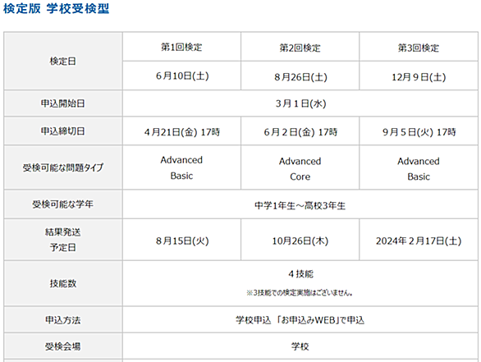
Task: Click the 第2回検定 column header
Action: coord(300,48)
